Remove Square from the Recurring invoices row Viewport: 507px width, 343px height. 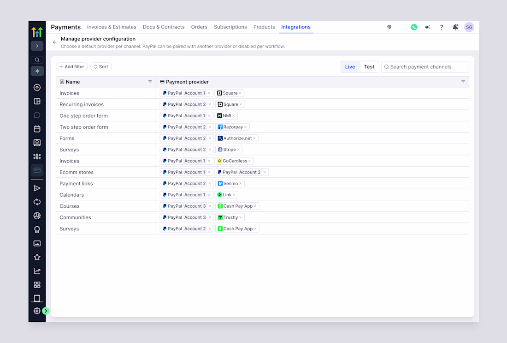[241, 105]
